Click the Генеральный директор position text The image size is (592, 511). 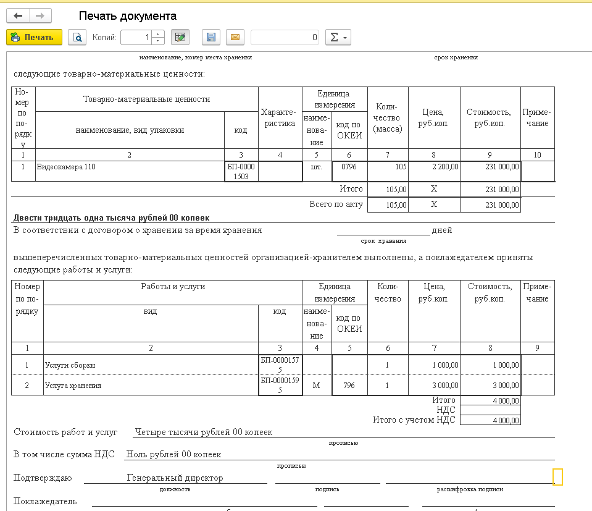(175, 478)
